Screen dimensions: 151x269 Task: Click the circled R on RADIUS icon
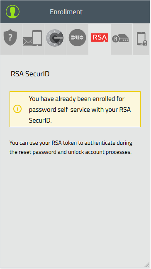point(116,39)
